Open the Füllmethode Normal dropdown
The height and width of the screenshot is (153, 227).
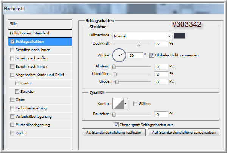coord(142,36)
